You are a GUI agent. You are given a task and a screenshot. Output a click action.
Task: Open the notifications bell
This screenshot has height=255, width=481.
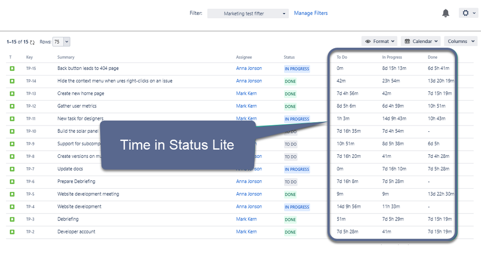[445, 13]
